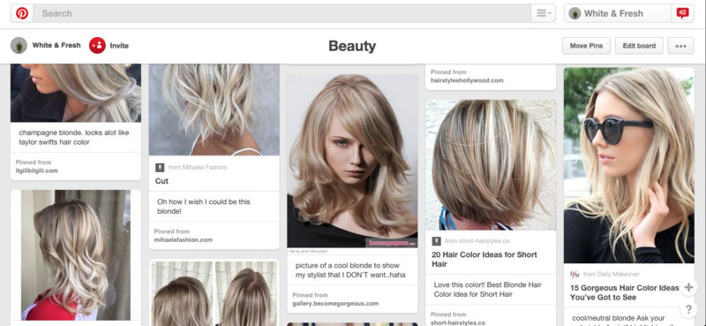Click the plus icon at lower right
The image size is (706, 326).
tap(688, 288)
